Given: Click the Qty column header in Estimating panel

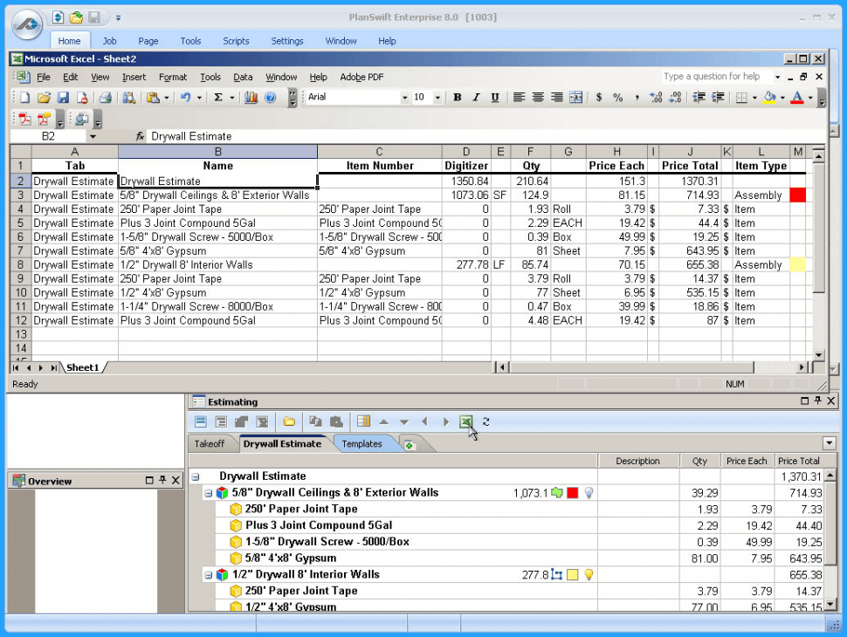Looking at the screenshot, I should [700, 461].
